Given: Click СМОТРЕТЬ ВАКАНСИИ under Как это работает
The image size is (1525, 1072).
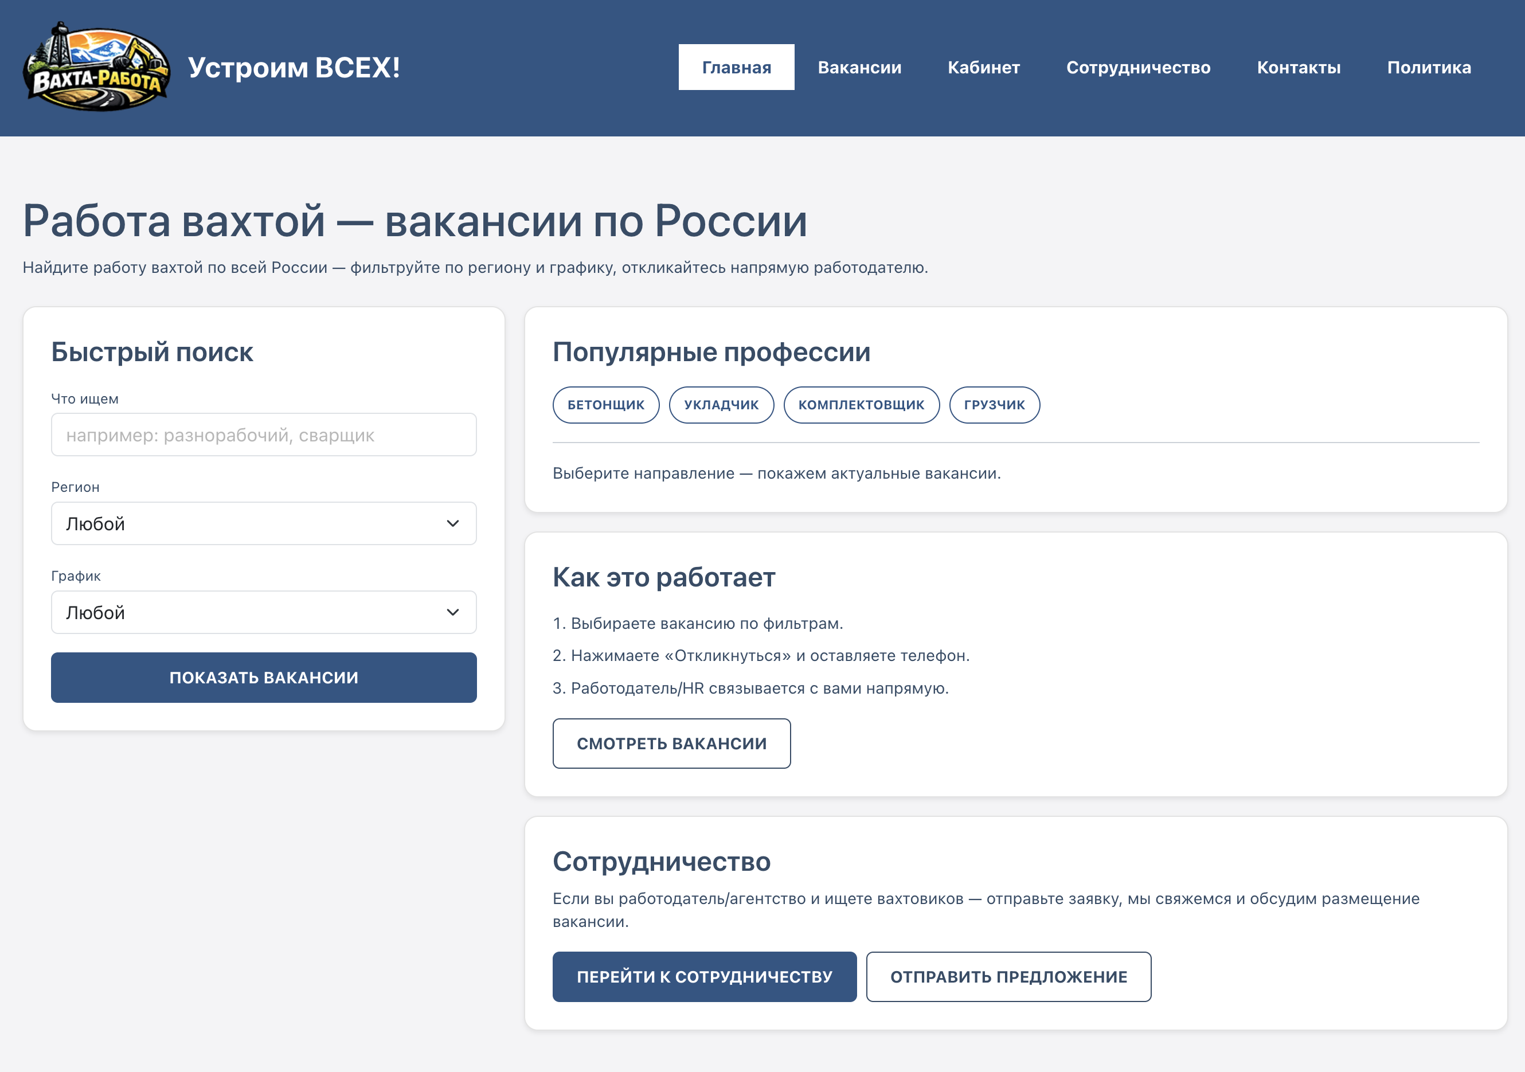Looking at the screenshot, I should coord(671,743).
